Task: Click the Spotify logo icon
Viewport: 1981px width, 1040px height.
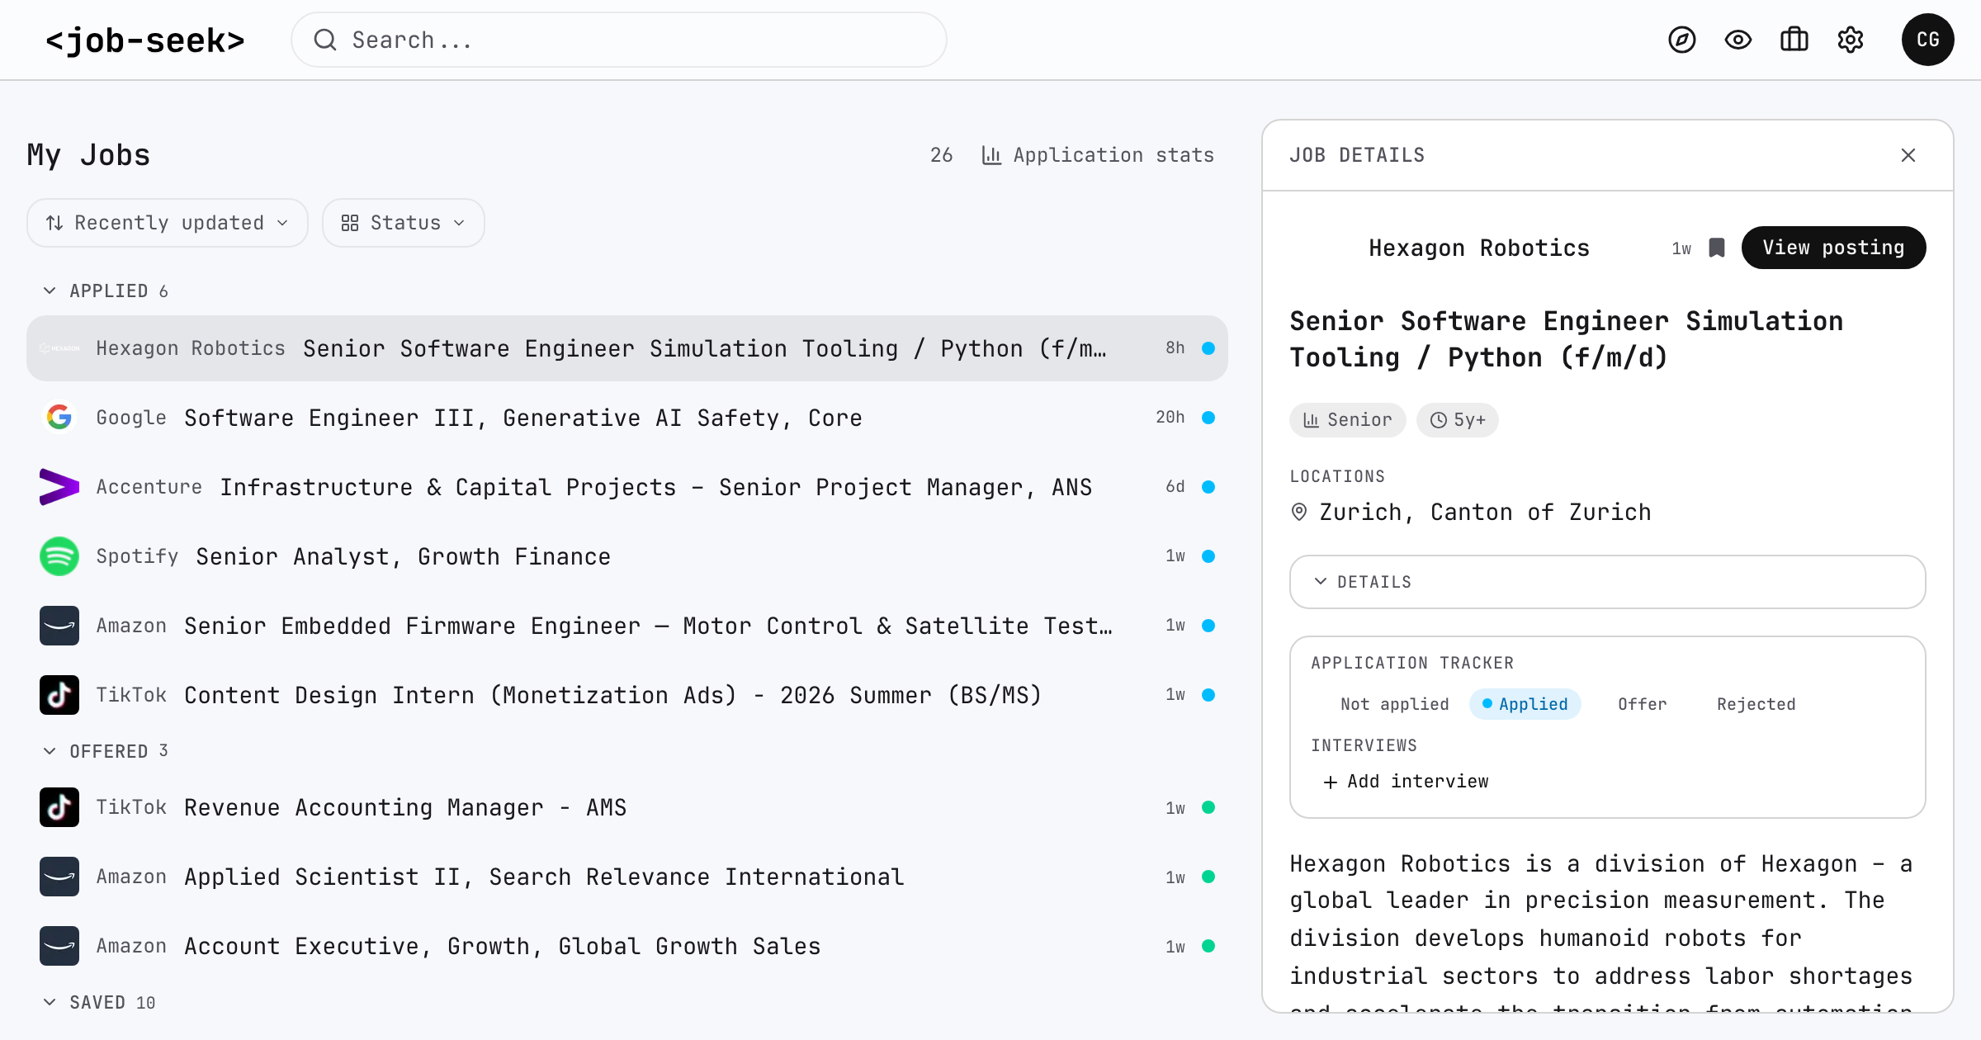Action: pos(59,556)
